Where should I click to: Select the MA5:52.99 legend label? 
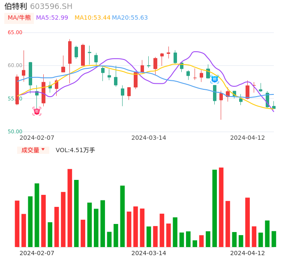[52, 18]
